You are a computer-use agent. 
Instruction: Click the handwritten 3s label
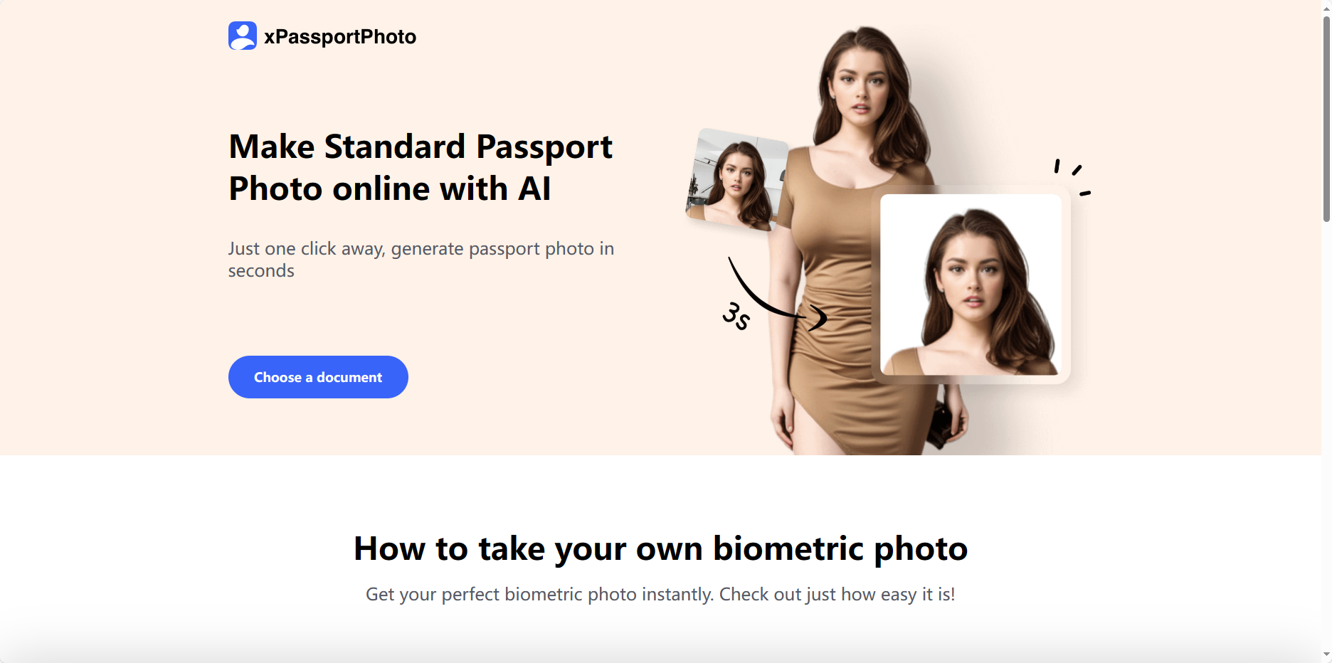tap(736, 316)
